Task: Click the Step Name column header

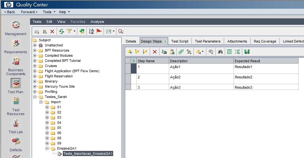Action: pyautogui.click(x=153, y=61)
